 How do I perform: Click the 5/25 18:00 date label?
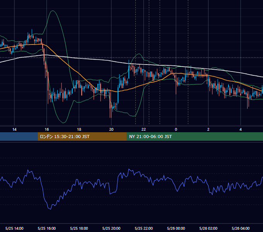point(79,228)
